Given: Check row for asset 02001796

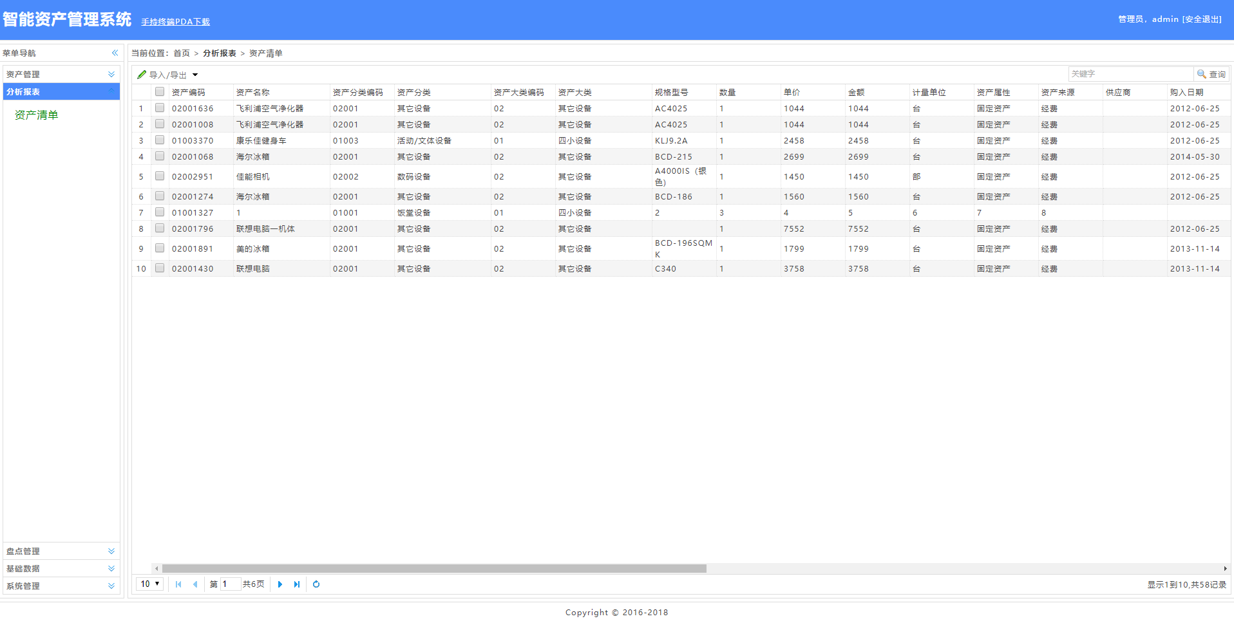Looking at the screenshot, I should tap(160, 228).
